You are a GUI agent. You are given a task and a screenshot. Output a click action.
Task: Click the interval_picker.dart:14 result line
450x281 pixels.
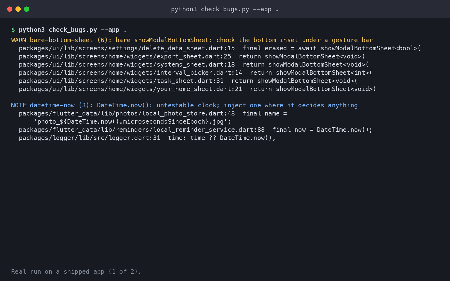[195, 73]
